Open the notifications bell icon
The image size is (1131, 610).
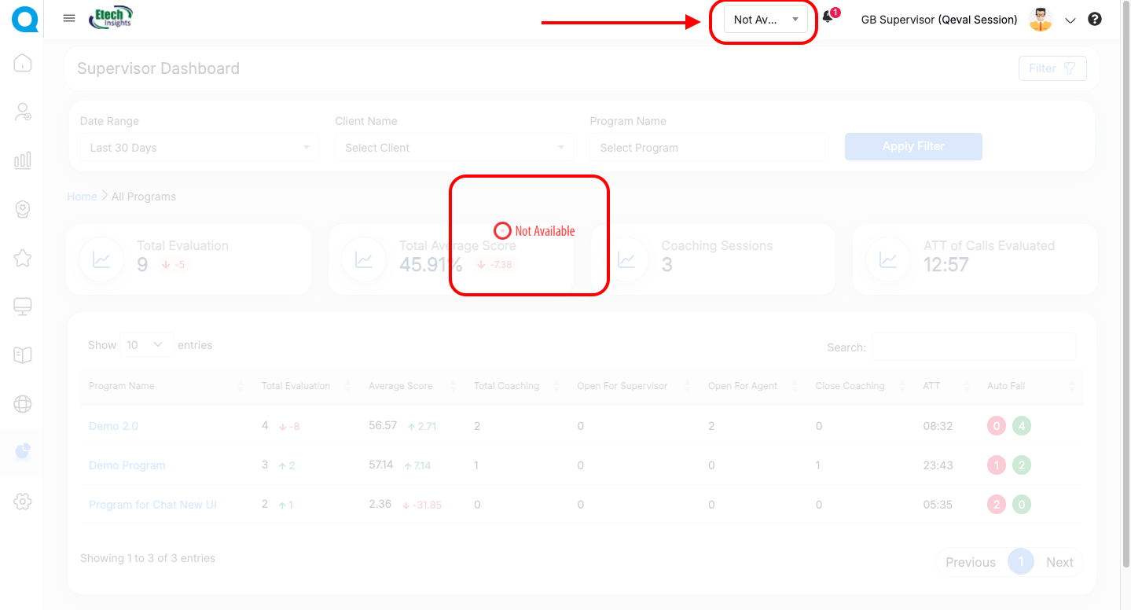pos(828,19)
